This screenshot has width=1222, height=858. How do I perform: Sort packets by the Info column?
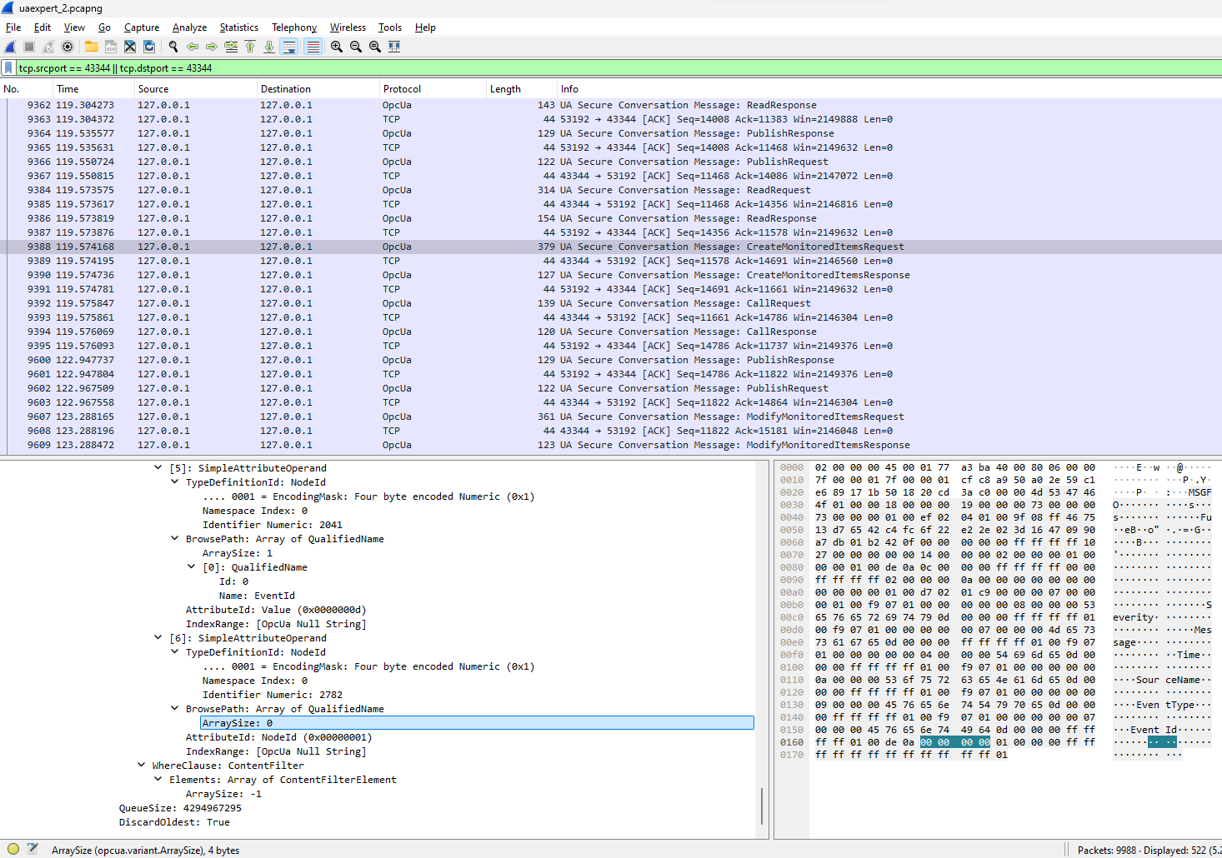point(889,89)
